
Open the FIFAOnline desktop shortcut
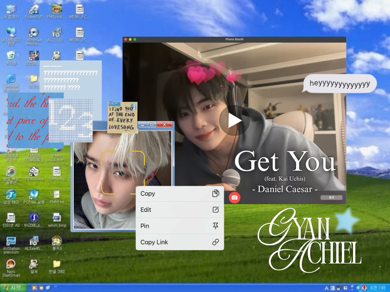[34, 174]
